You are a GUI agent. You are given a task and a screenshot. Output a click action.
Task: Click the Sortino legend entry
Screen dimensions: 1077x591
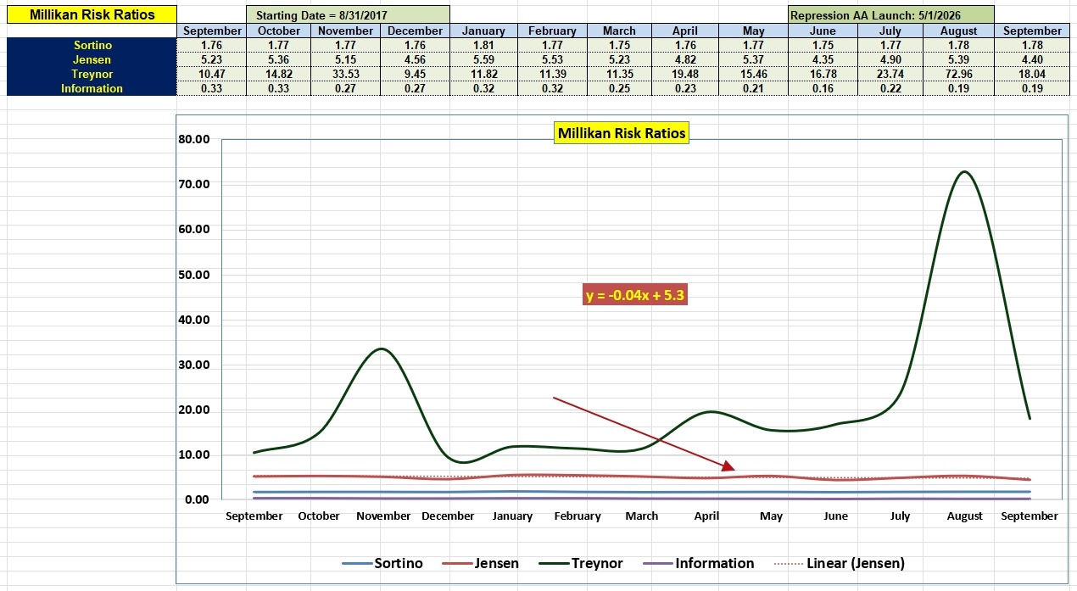pyautogui.click(x=382, y=563)
